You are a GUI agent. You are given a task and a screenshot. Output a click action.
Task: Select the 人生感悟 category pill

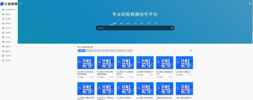(x=129, y=51)
